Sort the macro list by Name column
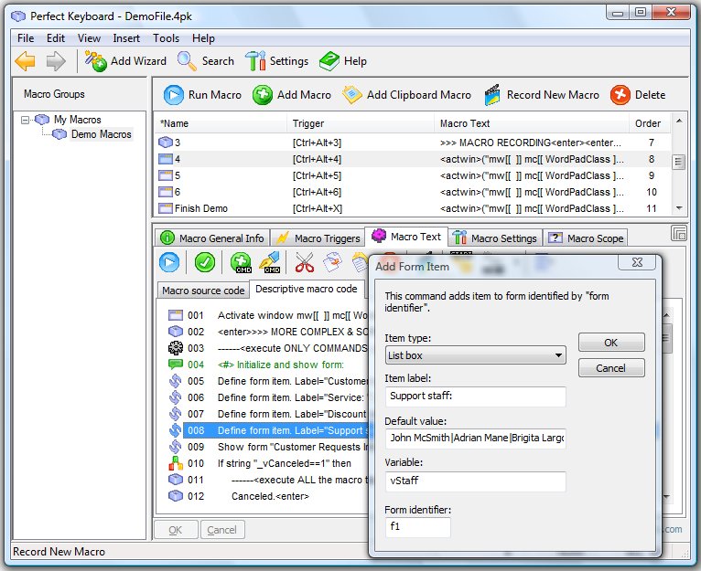 coord(221,123)
